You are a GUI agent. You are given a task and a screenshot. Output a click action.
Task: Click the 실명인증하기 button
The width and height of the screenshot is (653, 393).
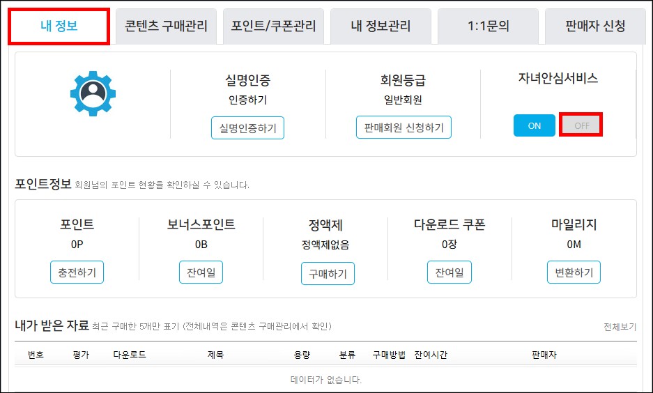[x=248, y=128]
